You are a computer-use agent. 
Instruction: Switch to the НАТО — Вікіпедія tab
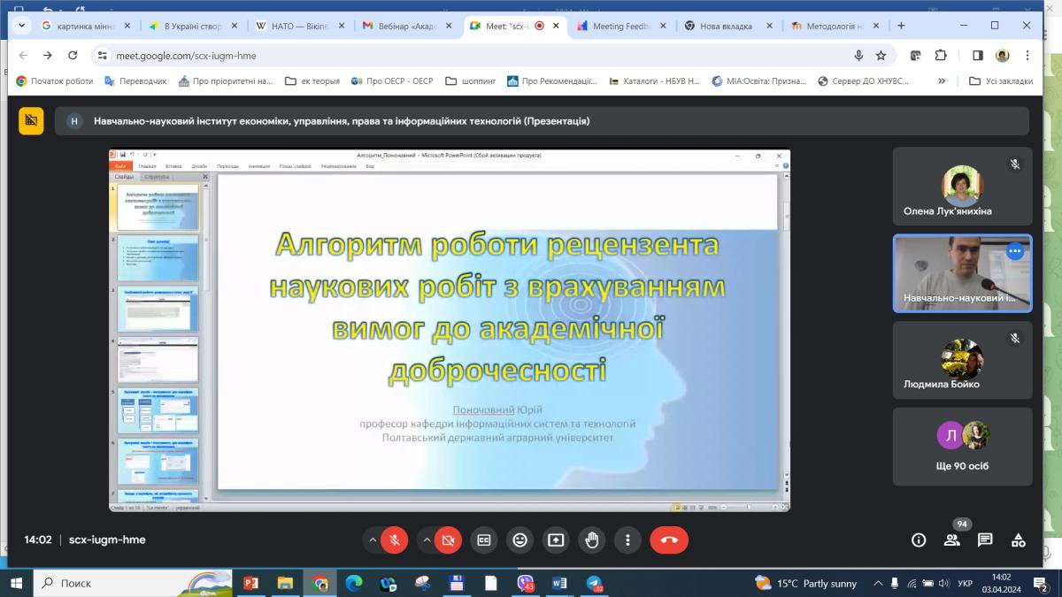coord(292,26)
